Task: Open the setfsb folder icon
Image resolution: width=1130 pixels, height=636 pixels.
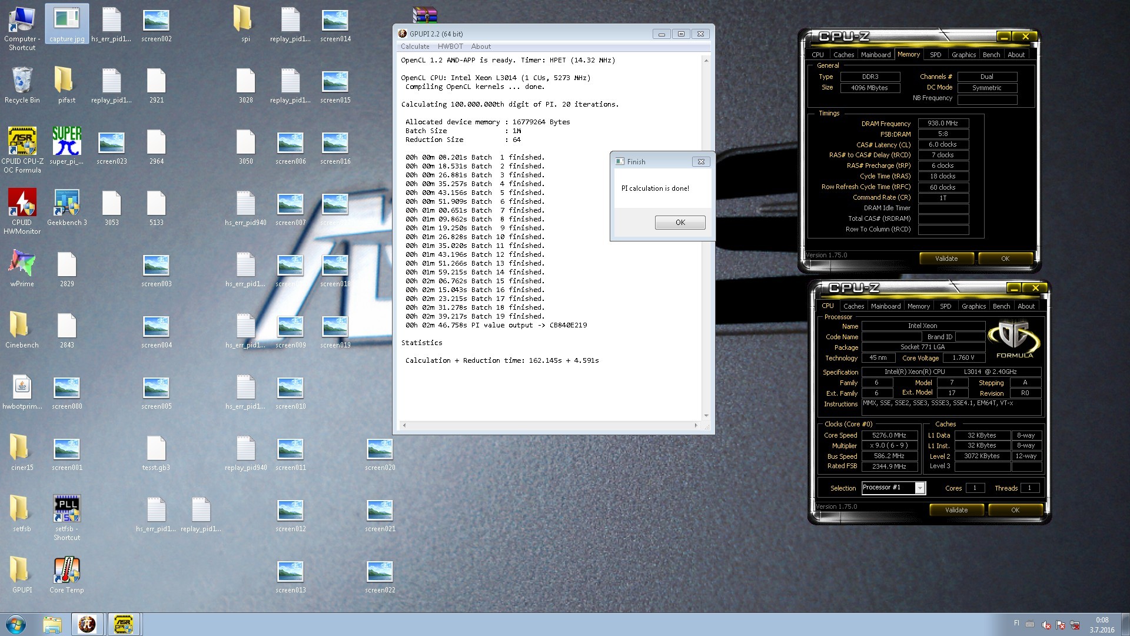Action: pos(22,514)
